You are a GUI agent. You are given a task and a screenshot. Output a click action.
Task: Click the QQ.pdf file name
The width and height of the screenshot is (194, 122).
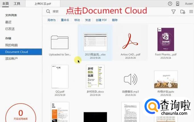tap(60, 92)
